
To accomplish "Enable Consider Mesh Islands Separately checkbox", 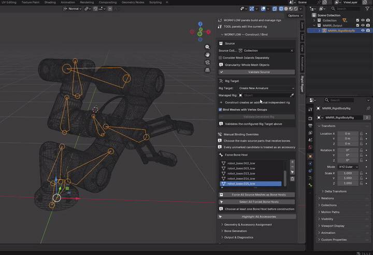I will [220, 58].
